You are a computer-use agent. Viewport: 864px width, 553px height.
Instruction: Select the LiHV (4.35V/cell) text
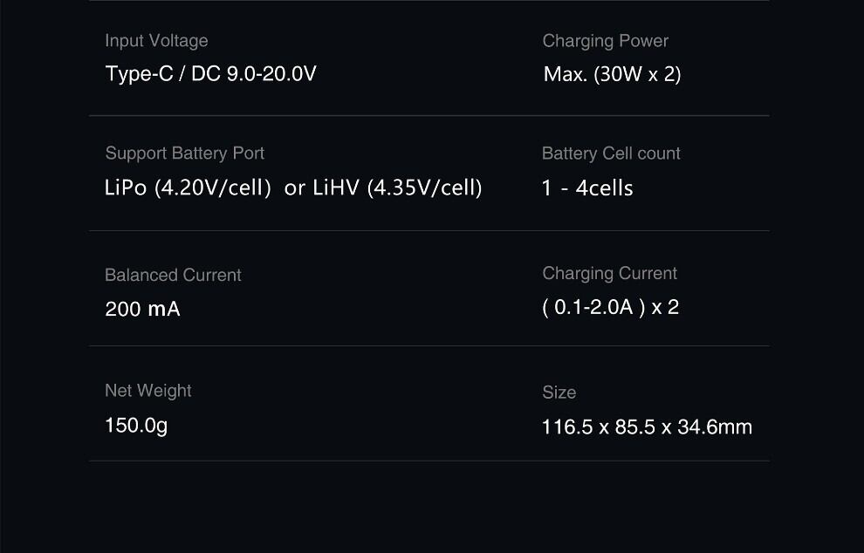coord(397,188)
